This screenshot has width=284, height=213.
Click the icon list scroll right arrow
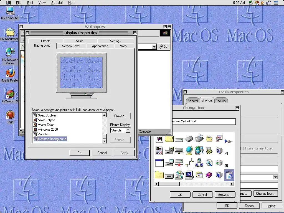pyautogui.click(x=232, y=184)
